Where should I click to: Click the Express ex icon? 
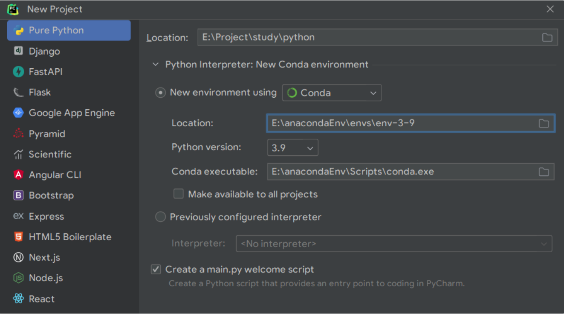click(18, 216)
